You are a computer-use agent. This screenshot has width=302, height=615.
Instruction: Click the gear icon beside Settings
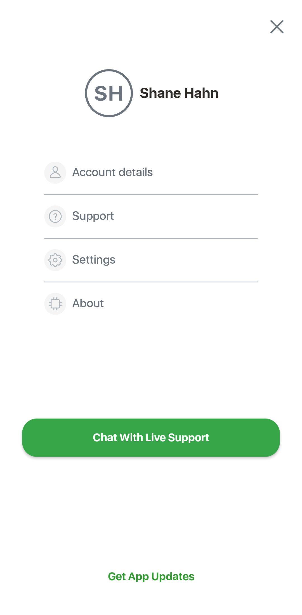click(55, 260)
